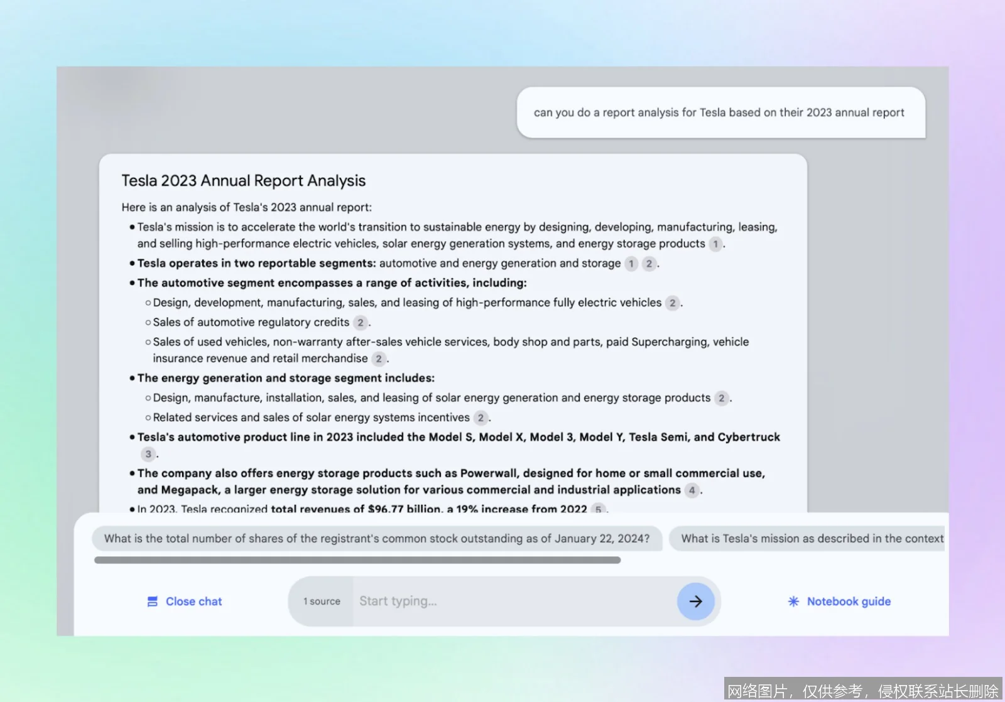Open citation 3 after Cybertruck product line
Screen dimensions: 1005x702
point(148,453)
